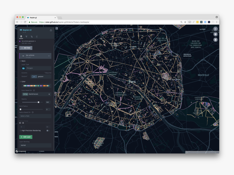
Task: Click the Point Radius slider handle
Action: [20, 109]
